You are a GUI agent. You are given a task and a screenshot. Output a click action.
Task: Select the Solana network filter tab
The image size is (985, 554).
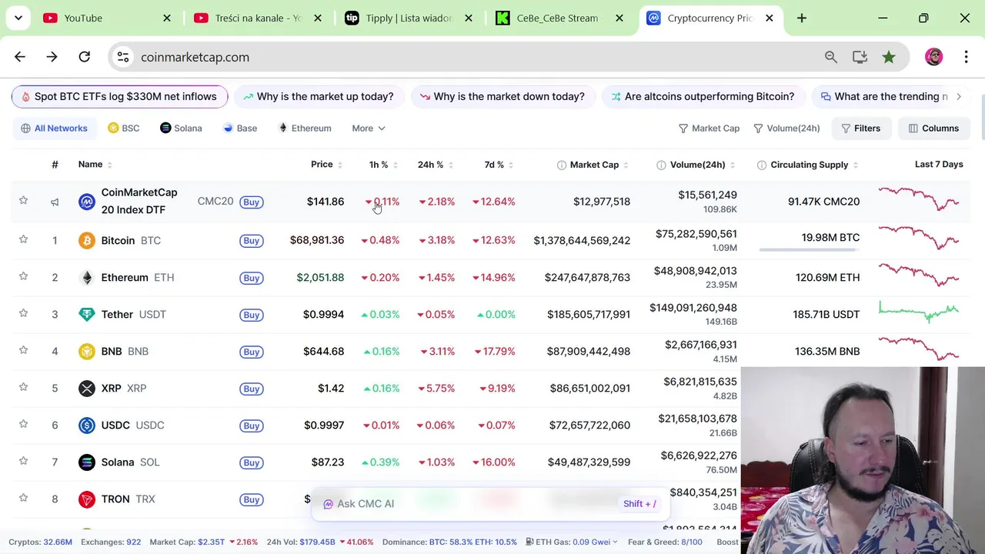coord(181,128)
